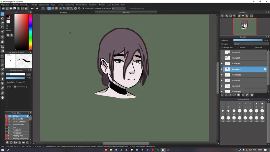Screen dimensions: 270x152
Task: Open Estabilização de imagens dropdown
Action: pos(118,8)
